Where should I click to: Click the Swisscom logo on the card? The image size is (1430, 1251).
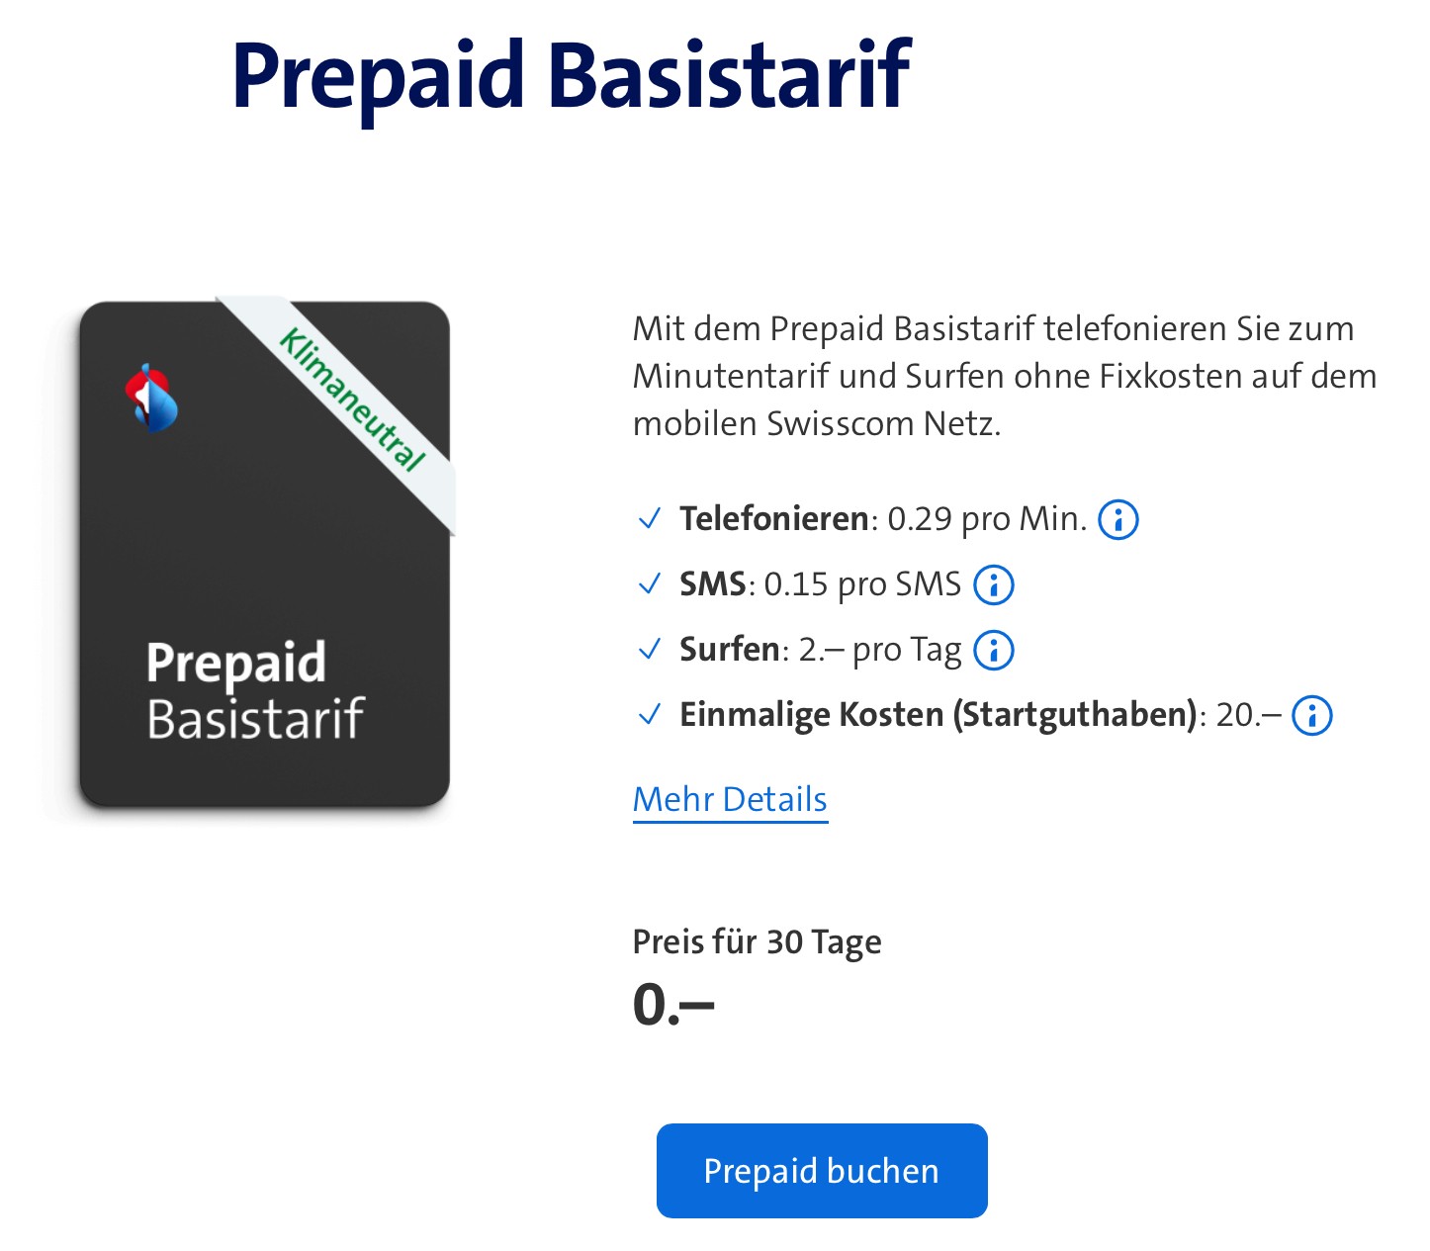click(x=151, y=398)
